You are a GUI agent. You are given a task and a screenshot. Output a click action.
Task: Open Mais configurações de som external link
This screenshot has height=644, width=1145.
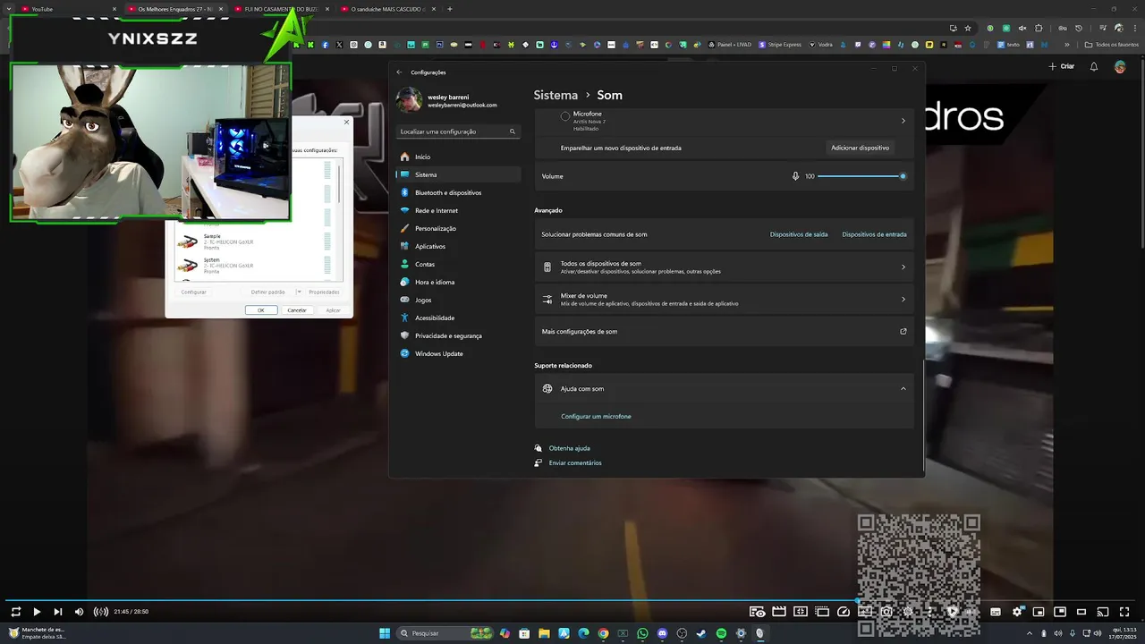724,332
